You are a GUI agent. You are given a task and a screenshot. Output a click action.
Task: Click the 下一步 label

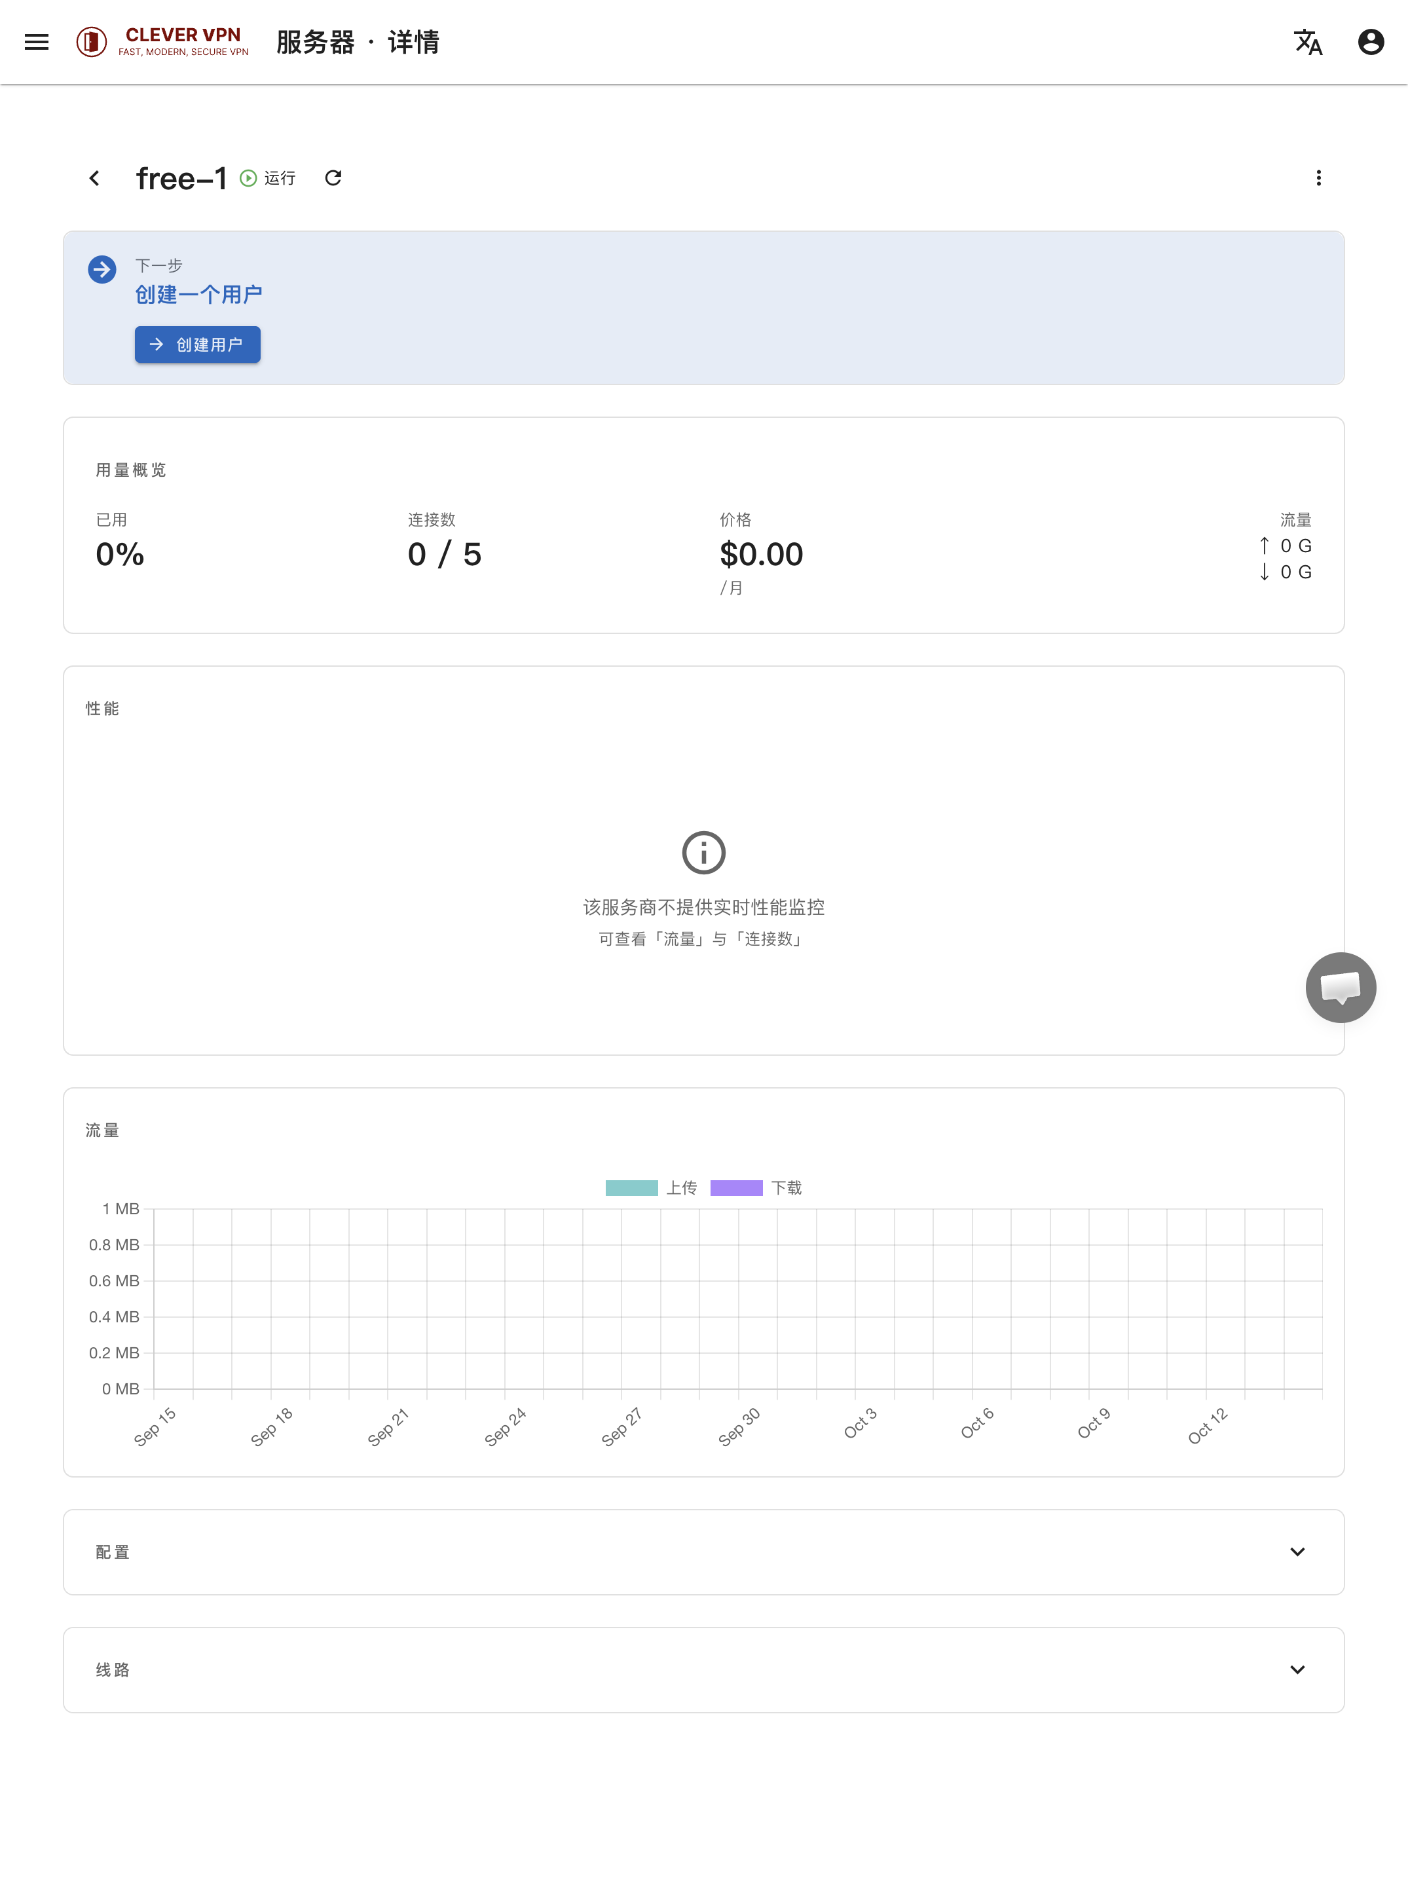pos(159,265)
